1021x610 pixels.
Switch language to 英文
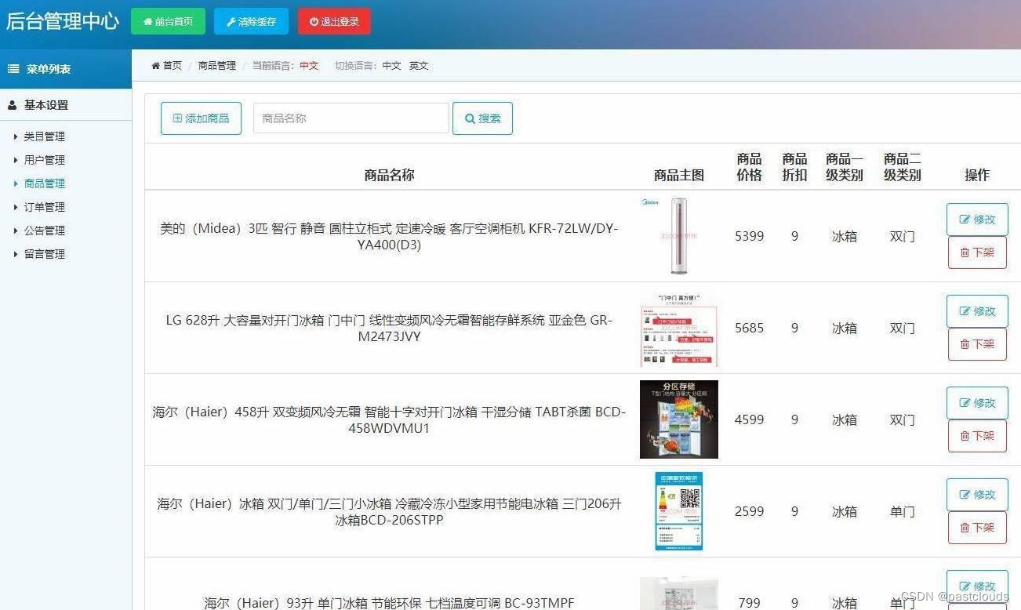(x=418, y=66)
